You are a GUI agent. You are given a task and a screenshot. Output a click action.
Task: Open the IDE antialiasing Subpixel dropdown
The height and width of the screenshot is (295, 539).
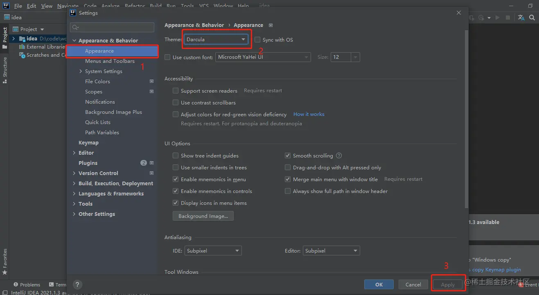[x=213, y=251]
